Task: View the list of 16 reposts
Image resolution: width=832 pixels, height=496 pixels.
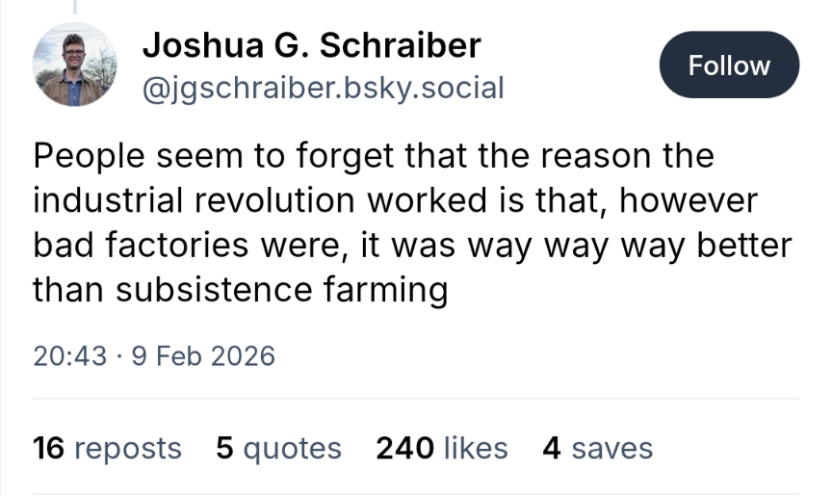Action: point(107,448)
